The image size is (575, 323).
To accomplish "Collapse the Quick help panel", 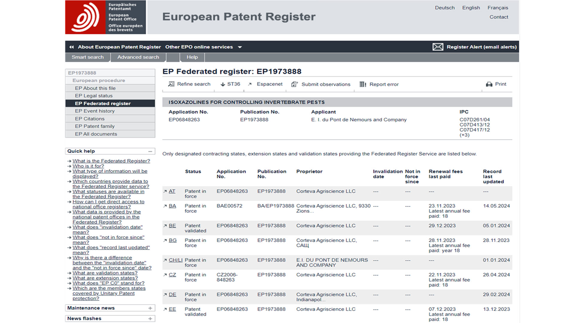I will tap(150, 151).
